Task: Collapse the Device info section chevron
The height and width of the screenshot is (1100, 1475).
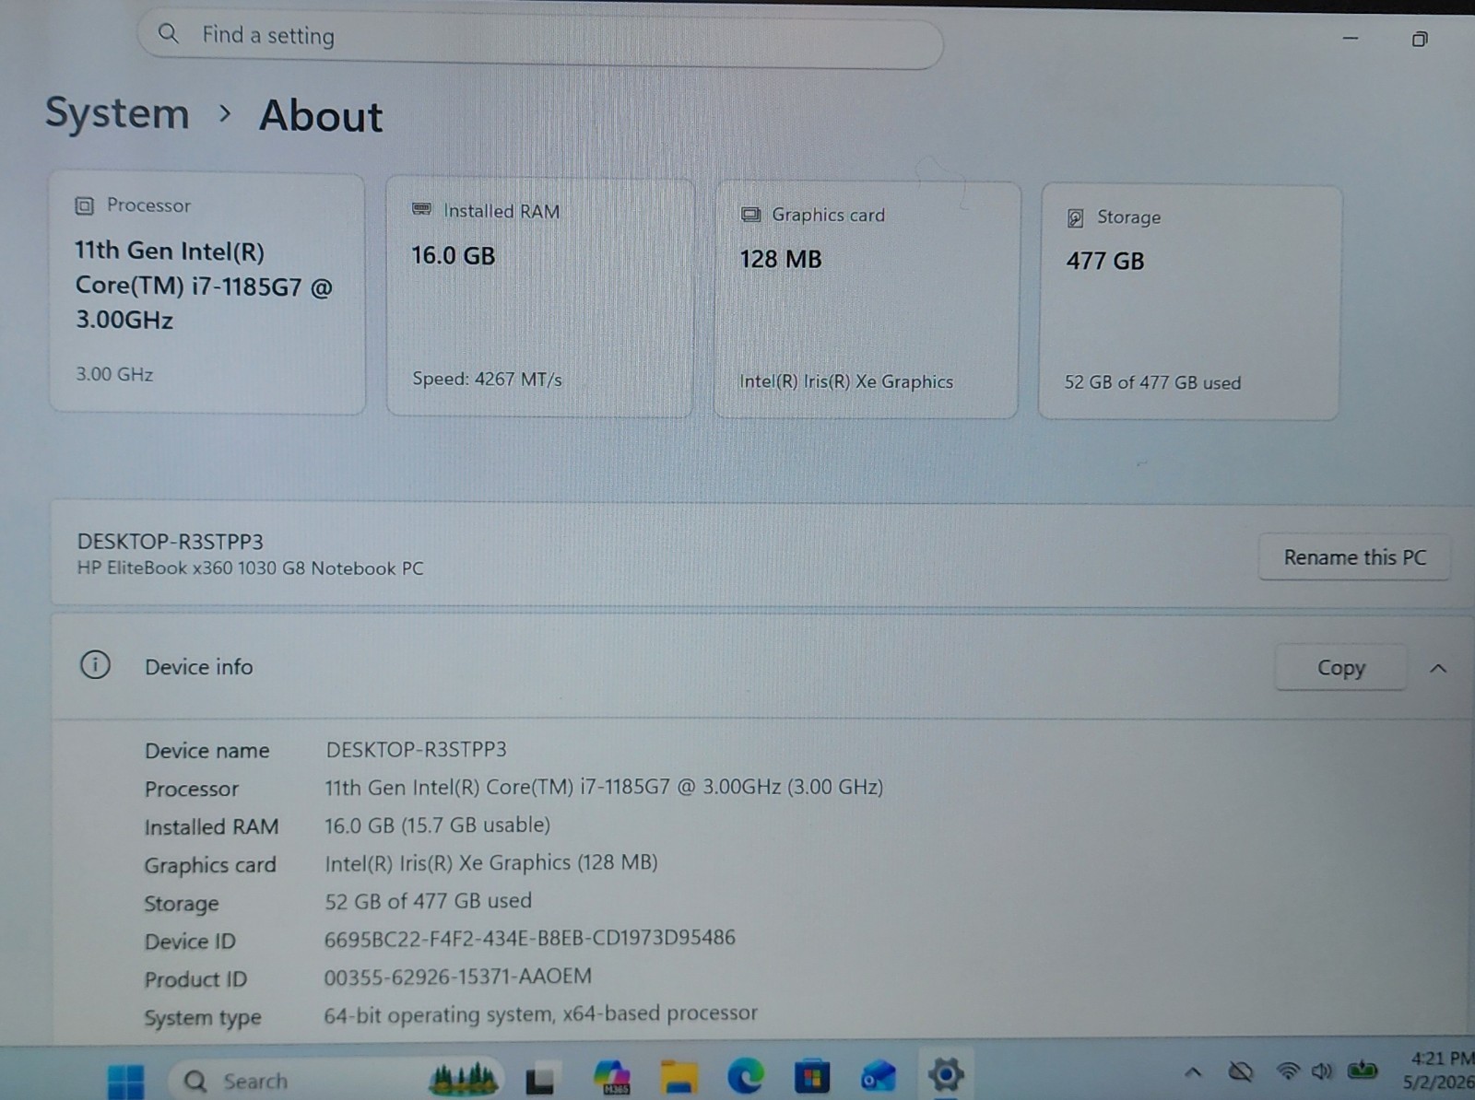Action: coord(1438,668)
